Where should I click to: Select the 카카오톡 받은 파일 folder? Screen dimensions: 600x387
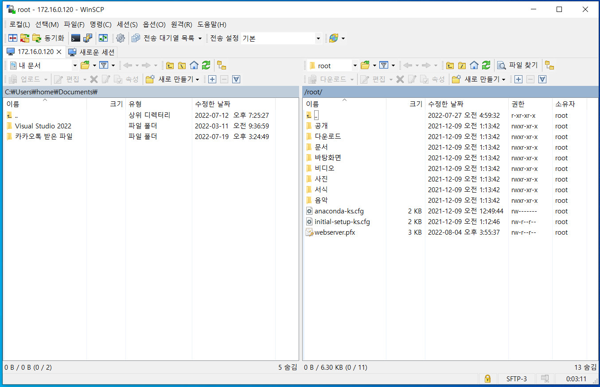click(x=43, y=136)
